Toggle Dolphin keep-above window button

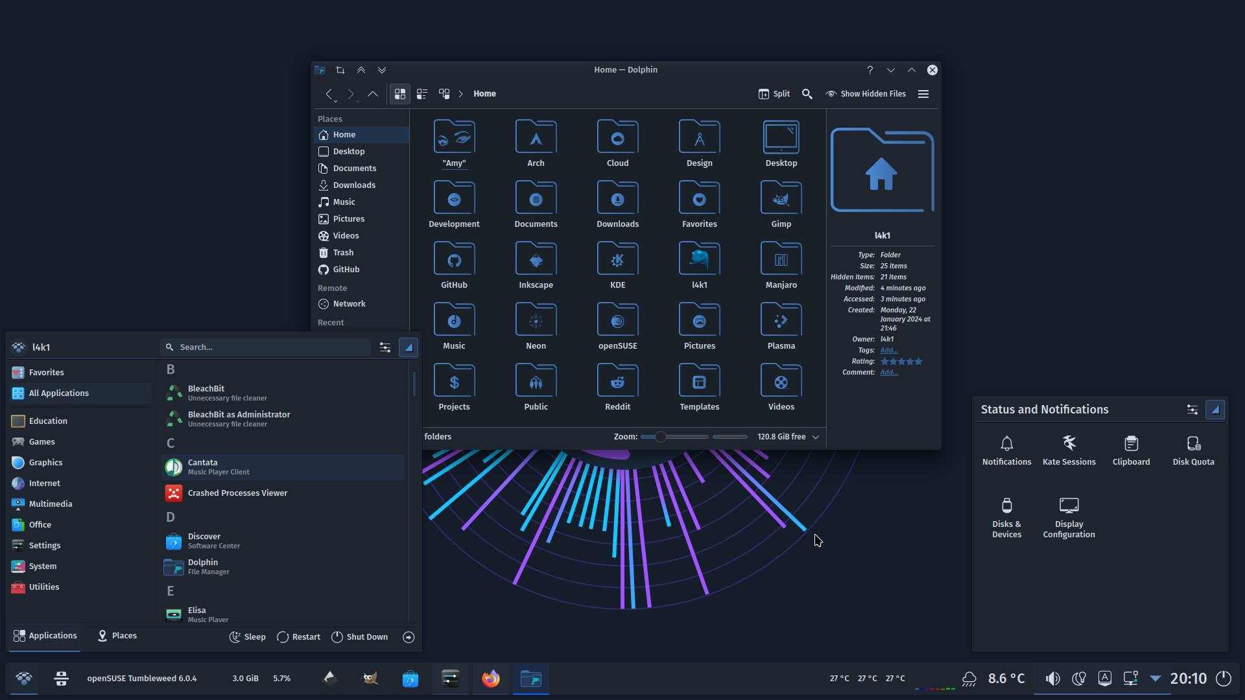tap(361, 70)
